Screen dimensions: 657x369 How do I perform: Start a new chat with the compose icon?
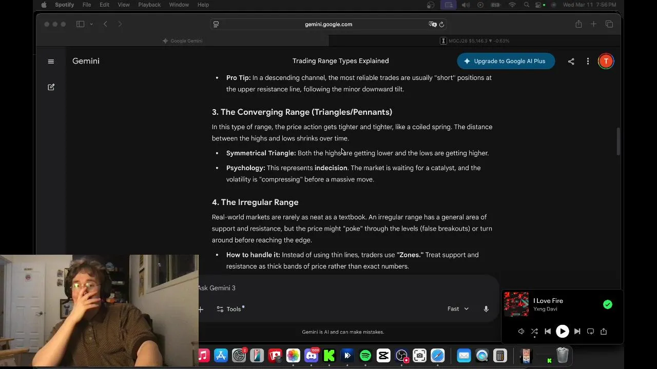(51, 87)
